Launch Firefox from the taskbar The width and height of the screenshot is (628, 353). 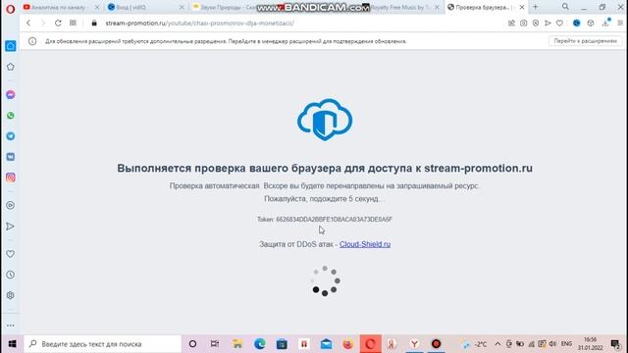[x=348, y=344]
